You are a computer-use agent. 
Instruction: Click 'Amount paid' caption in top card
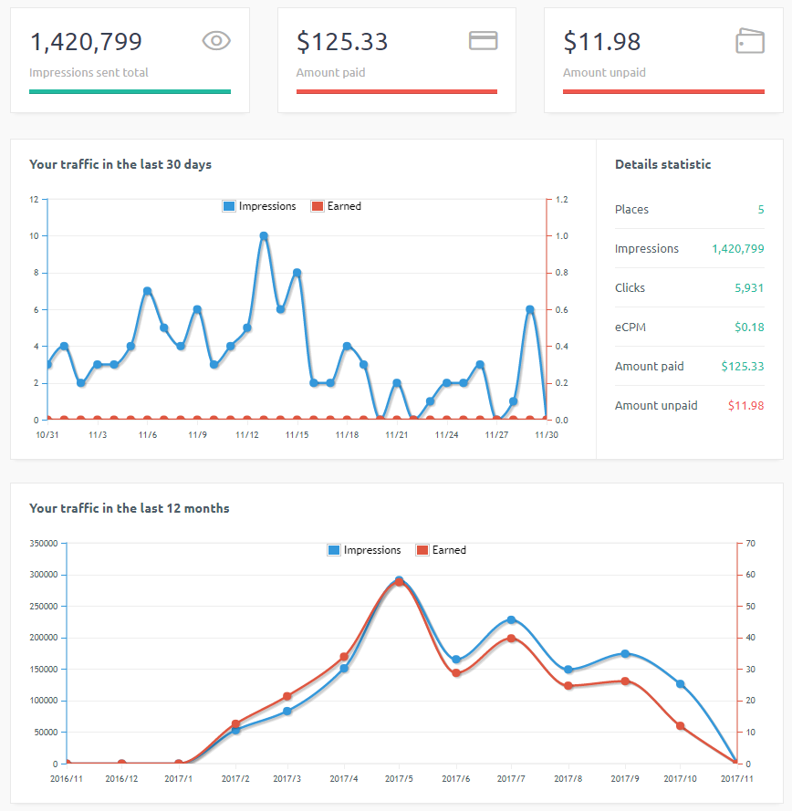point(330,72)
